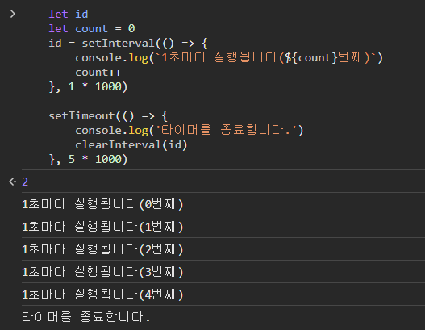Click the 'let count = 0' line
This screenshot has width=425, height=330.
tap(92, 28)
